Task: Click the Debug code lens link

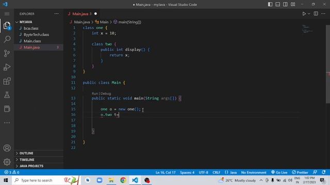Action: (106, 94)
